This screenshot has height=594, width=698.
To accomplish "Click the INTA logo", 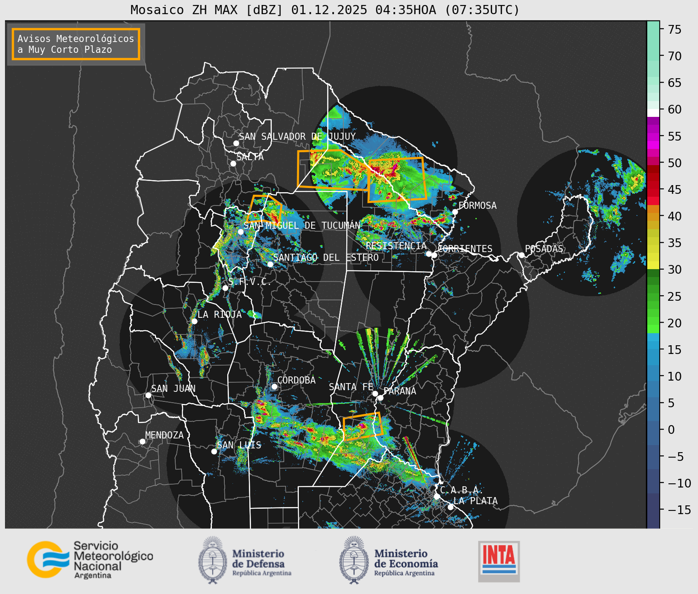I will coord(499,561).
